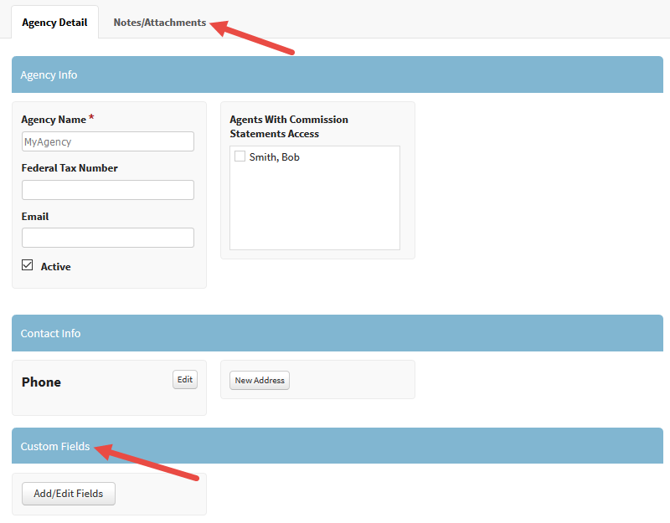Uncheck the Active checkbox
Screen dimensions: 670x523
tap(27, 266)
